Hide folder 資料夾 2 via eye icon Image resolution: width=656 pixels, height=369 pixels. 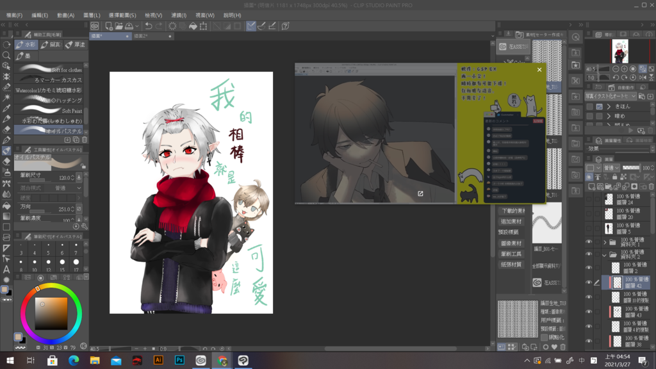pyautogui.click(x=589, y=254)
